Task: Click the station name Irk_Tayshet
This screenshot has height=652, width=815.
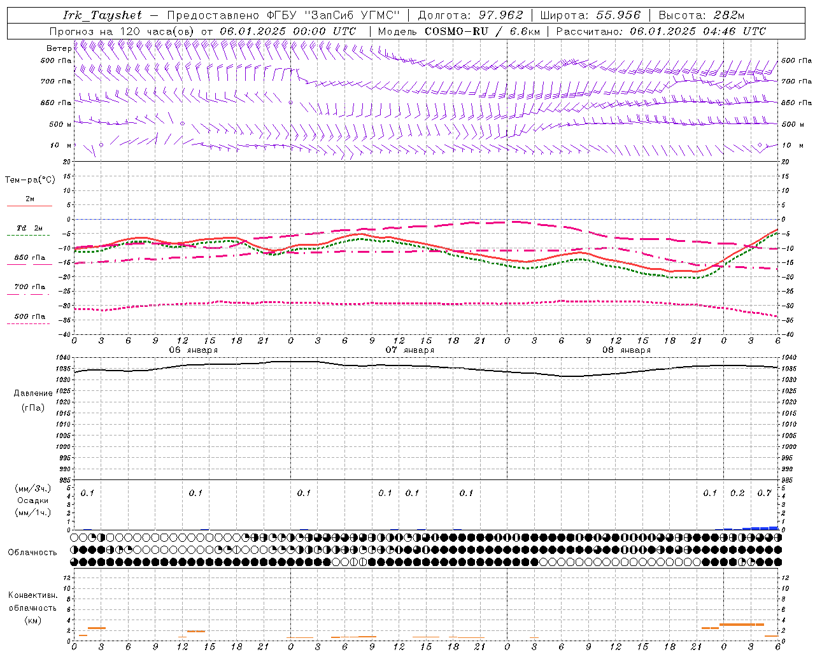Action: pos(103,15)
